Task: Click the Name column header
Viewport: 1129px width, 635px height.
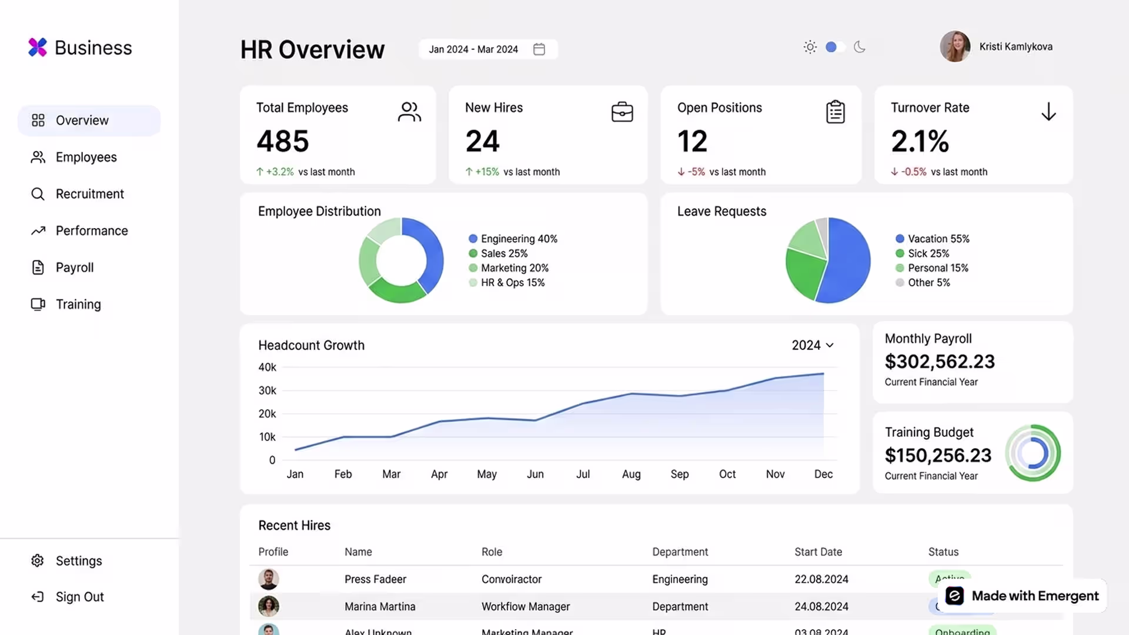Action: [x=358, y=552]
